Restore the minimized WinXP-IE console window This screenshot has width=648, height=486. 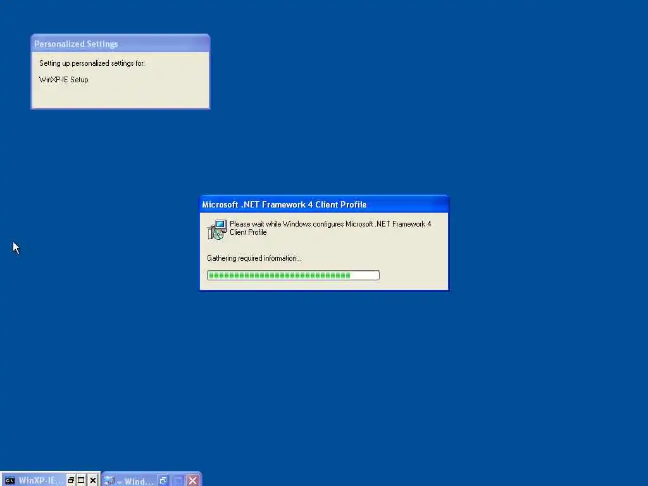pyautogui.click(x=71, y=480)
